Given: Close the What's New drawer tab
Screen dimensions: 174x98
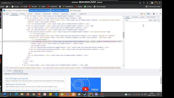Looking at the screenshot, I should tap(22, 71).
